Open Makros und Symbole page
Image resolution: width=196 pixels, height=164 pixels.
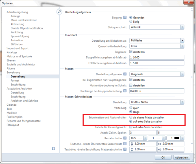point(19,56)
